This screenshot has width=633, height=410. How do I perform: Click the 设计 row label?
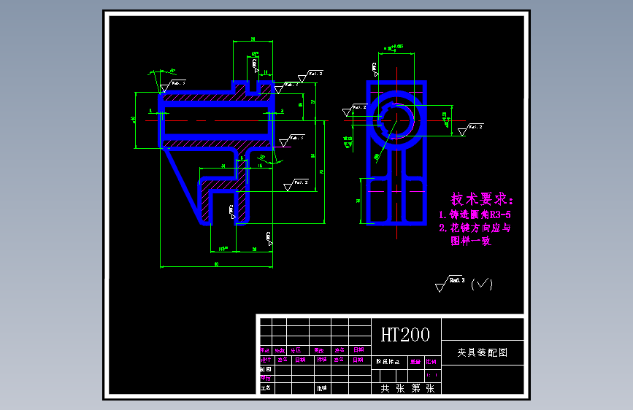(x=266, y=360)
